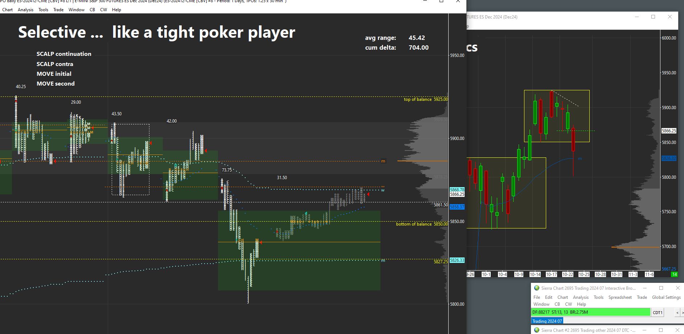Open the CW menu in the TPO daily chart window
Viewport: 684px width, 334px height.
104,10
